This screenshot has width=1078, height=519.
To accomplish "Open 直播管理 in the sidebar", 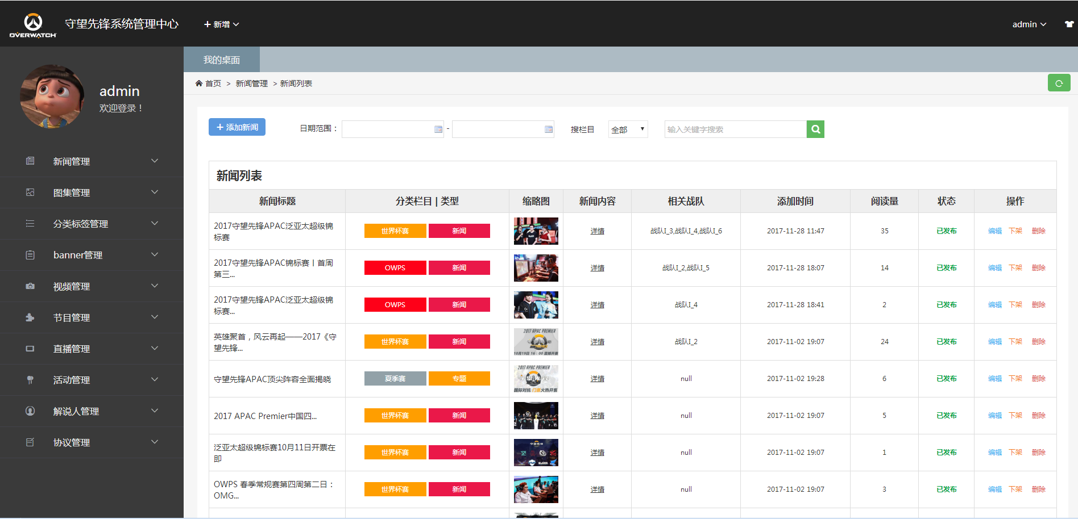I will coord(92,349).
